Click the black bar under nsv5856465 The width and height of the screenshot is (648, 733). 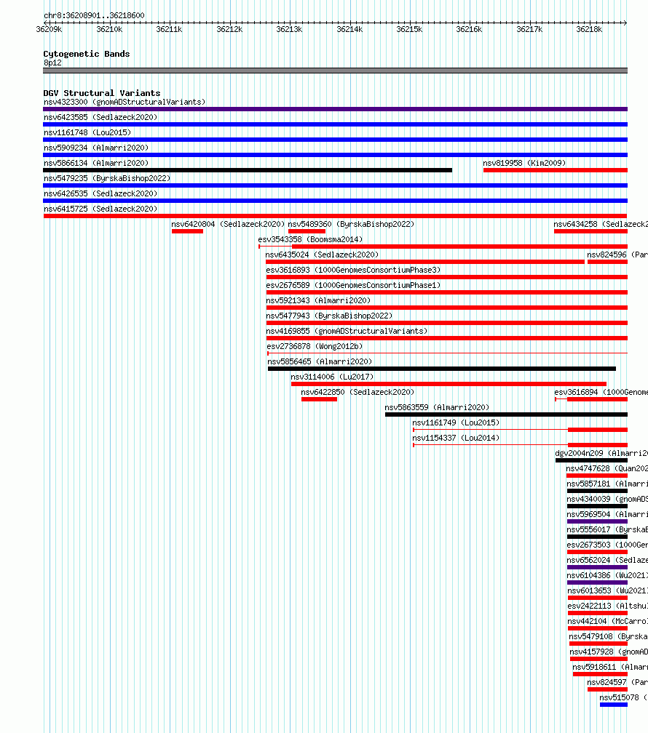point(442,369)
